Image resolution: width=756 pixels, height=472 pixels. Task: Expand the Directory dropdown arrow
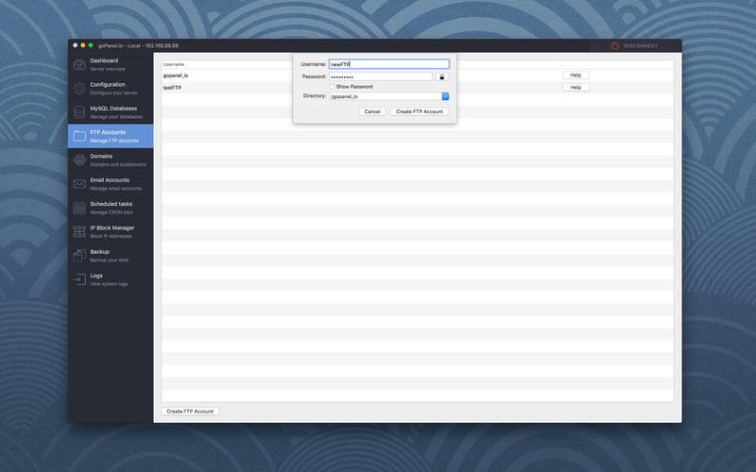445,95
